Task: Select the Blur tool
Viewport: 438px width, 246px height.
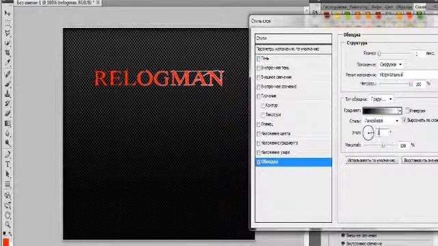Action: 8,133
